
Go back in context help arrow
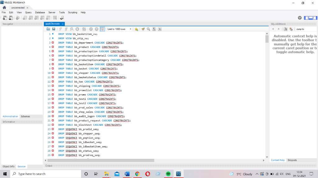pyautogui.click(x=273, y=29)
